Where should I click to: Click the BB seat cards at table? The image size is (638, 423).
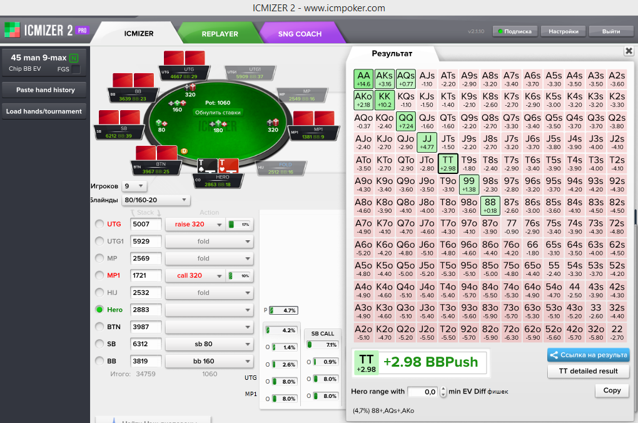(133, 80)
